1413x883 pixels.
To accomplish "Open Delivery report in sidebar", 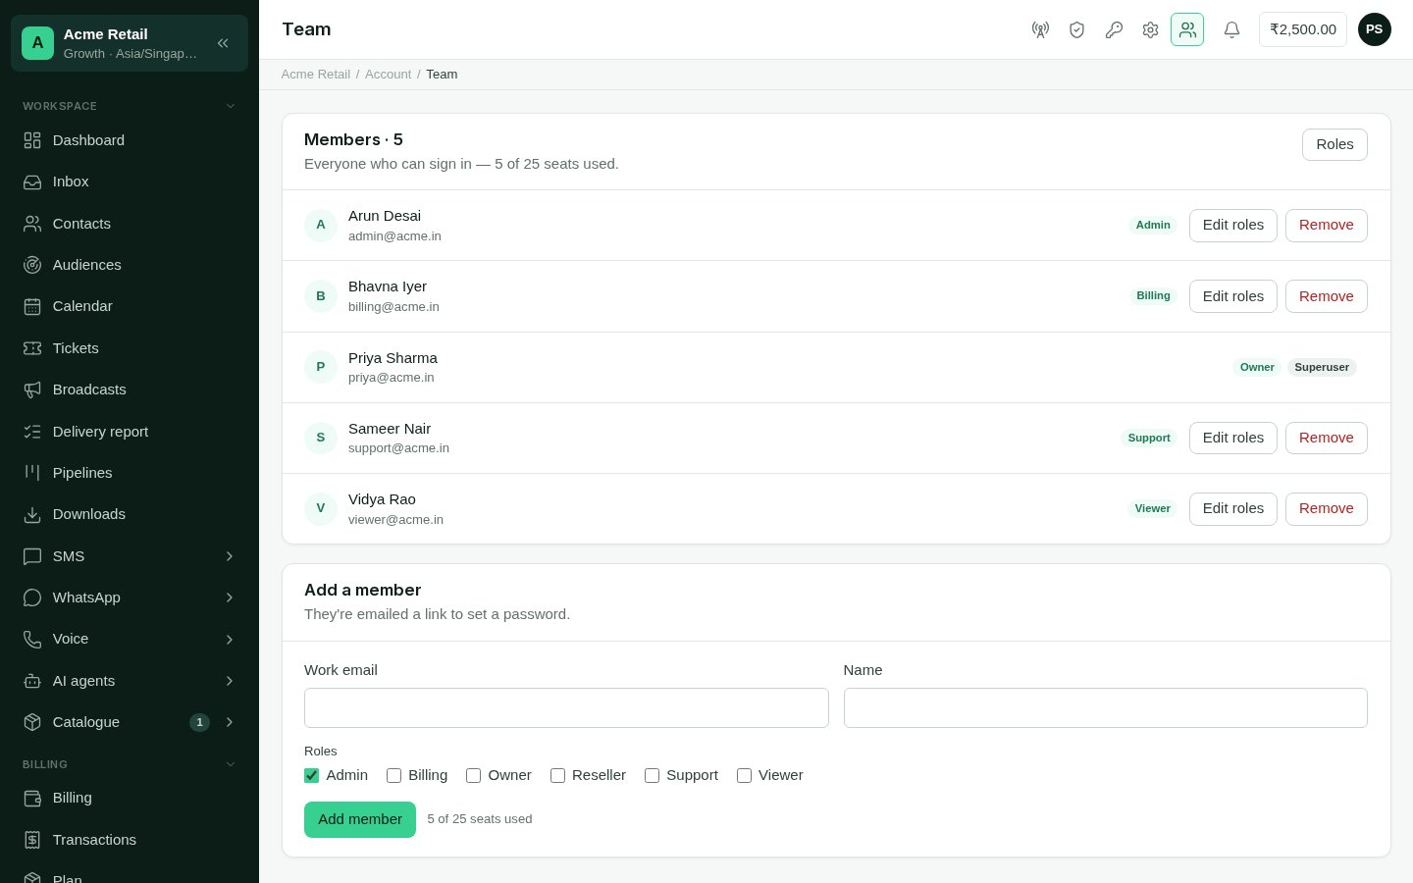I will pyautogui.click(x=130, y=432).
